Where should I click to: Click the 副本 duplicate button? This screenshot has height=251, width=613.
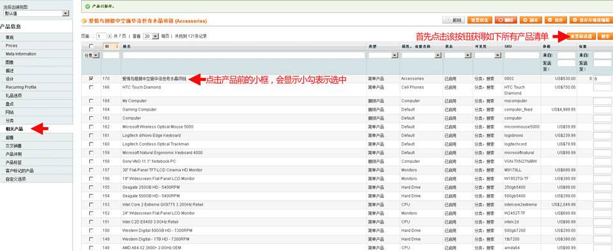531,20
